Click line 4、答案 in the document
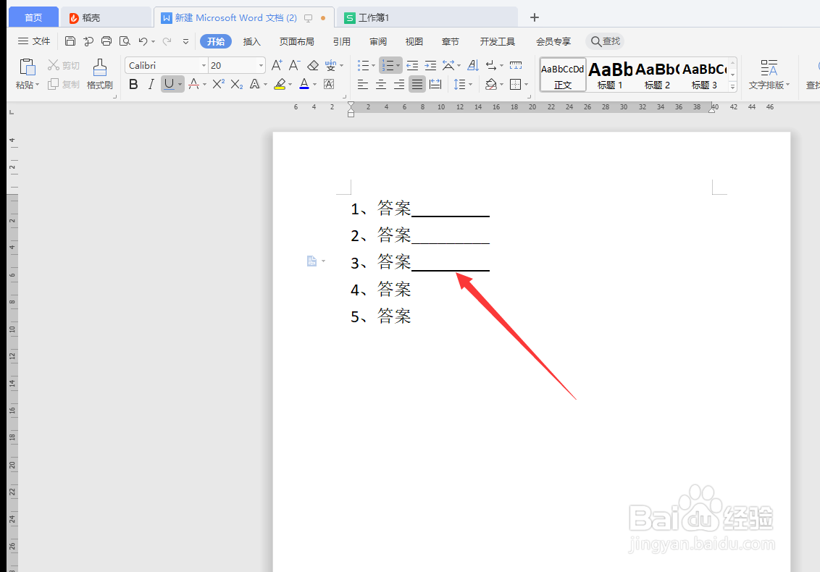The height and width of the screenshot is (572, 820). [x=381, y=289]
